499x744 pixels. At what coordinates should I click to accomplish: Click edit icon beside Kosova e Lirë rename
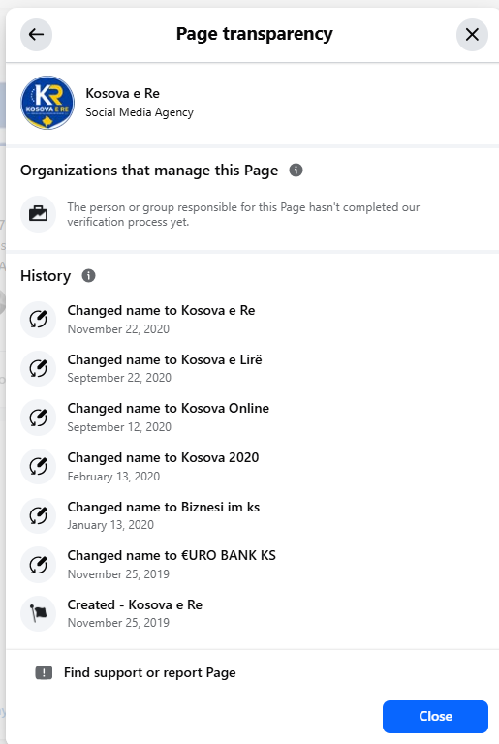39,369
